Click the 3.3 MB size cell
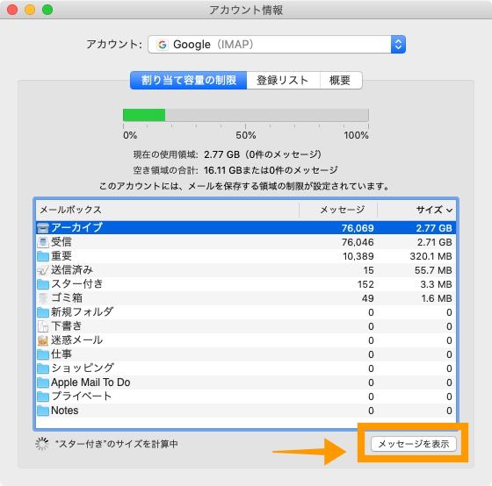 pos(436,284)
